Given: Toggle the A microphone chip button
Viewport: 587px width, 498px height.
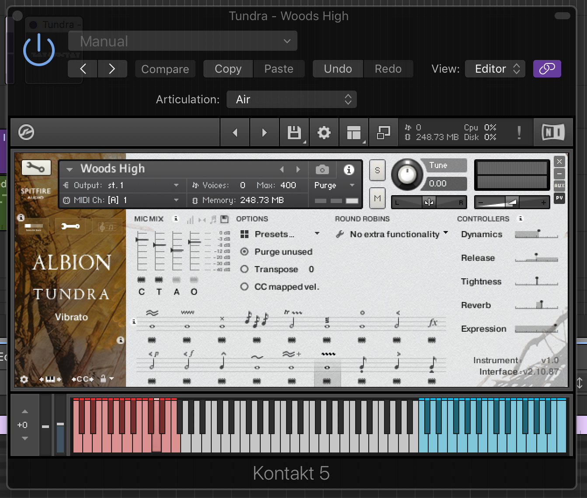Looking at the screenshot, I should coord(176,280).
